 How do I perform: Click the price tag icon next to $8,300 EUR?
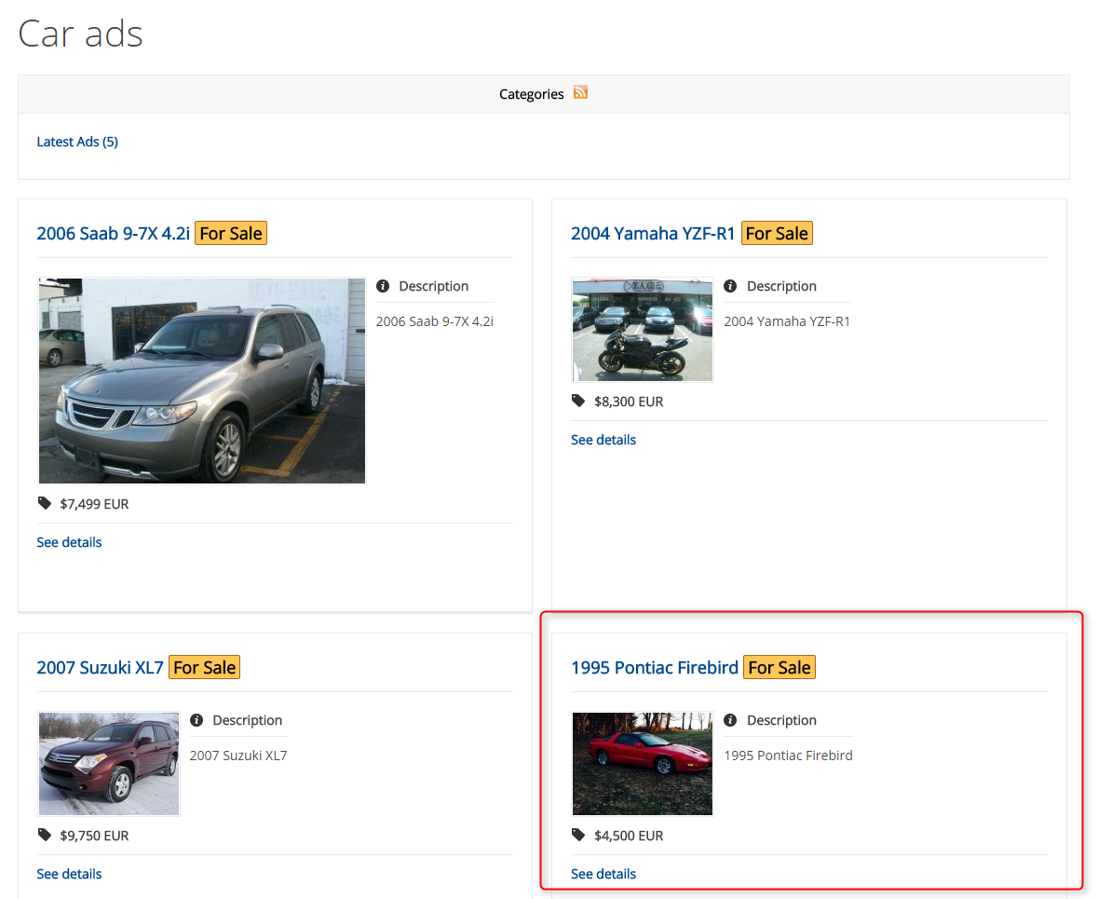pos(578,401)
